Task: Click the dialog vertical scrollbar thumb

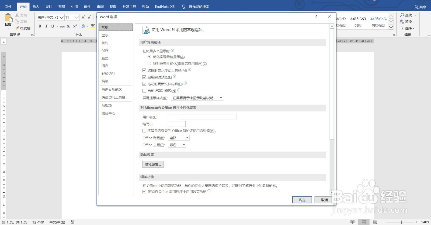Action: click(x=332, y=84)
